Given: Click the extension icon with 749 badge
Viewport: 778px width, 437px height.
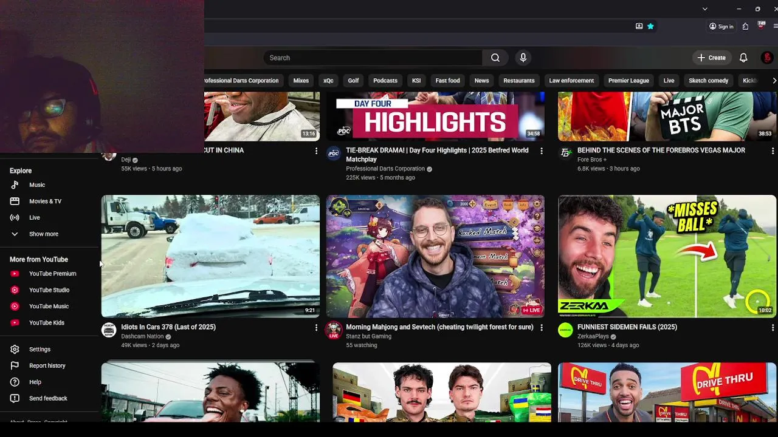Looking at the screenshot, I should coord(761,25).
